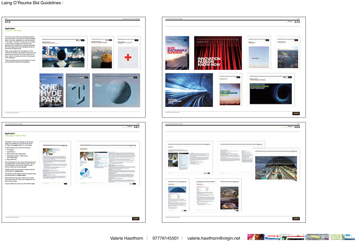
Task: Click the black button on the bottom-right page footer
Action: point(296,219)
